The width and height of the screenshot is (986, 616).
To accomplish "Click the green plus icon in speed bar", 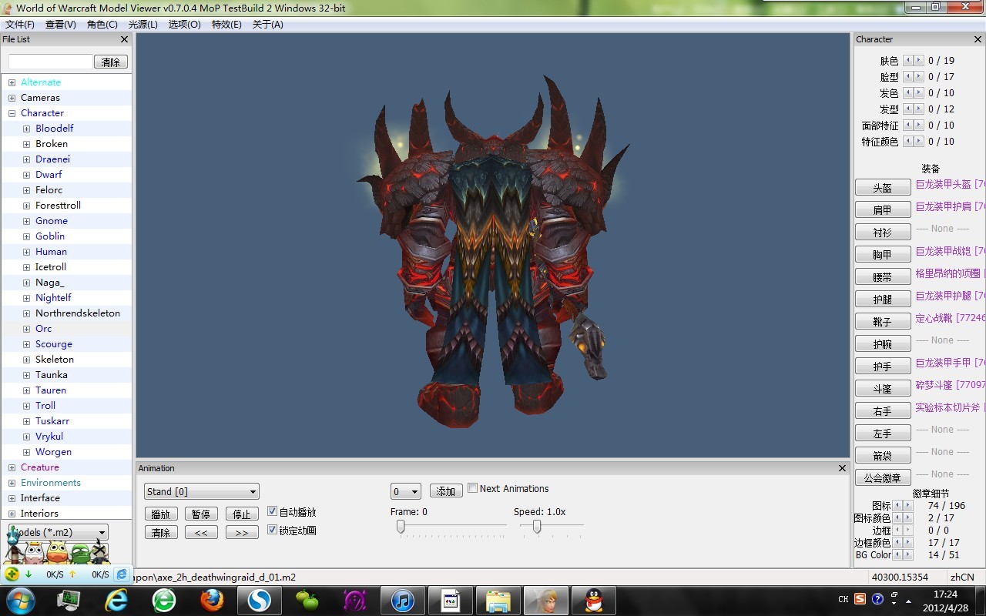I will [x=12, y=574].
